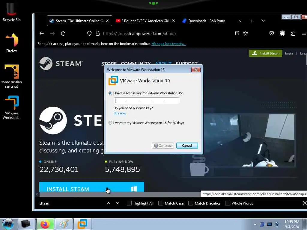
Task: Click the Portal video thumbnail on Steam page
Action: pos(249,141)
